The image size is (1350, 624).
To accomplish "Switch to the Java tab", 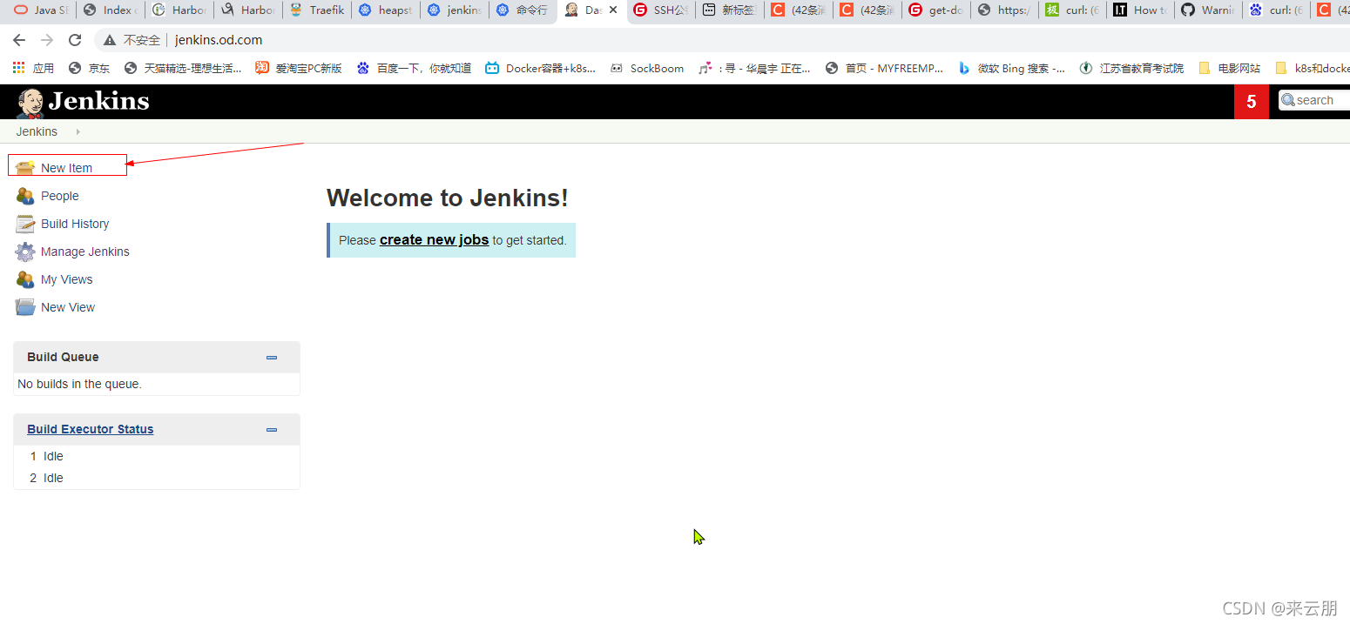I will point(42,10).
